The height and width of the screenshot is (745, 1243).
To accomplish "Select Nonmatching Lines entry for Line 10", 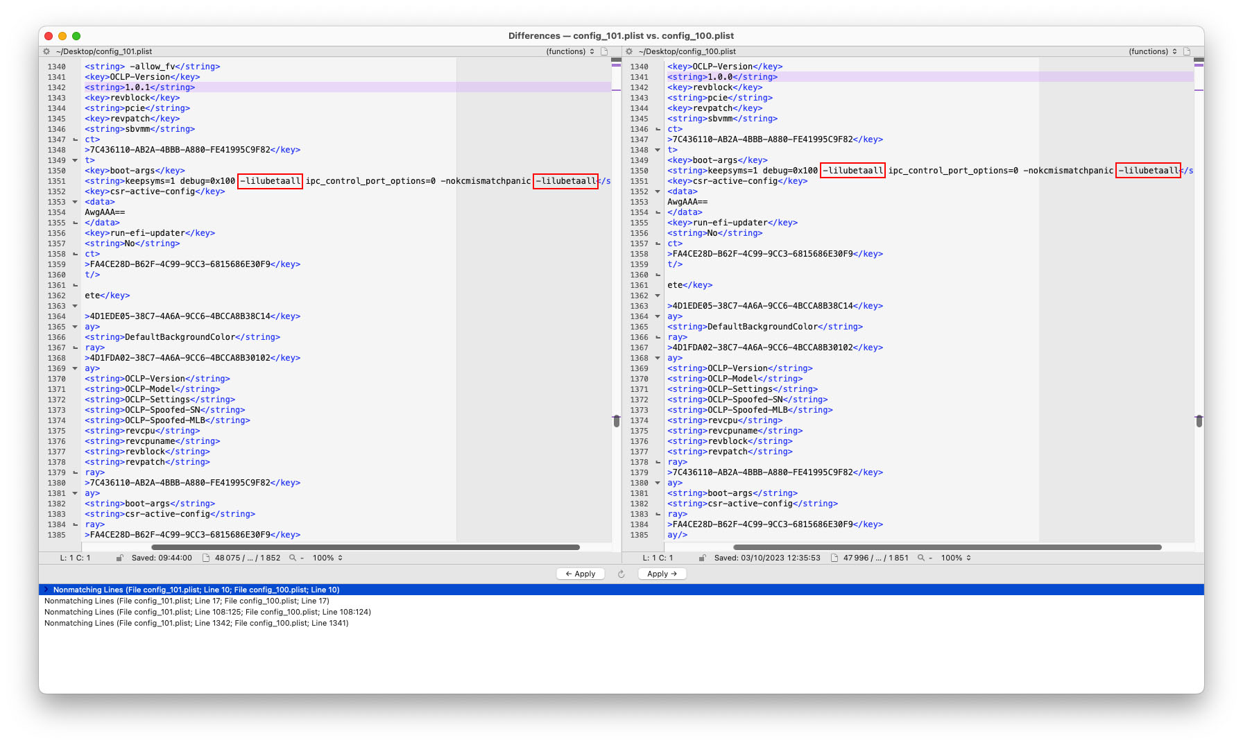I will pyautogui.click(x=621, y=590).
